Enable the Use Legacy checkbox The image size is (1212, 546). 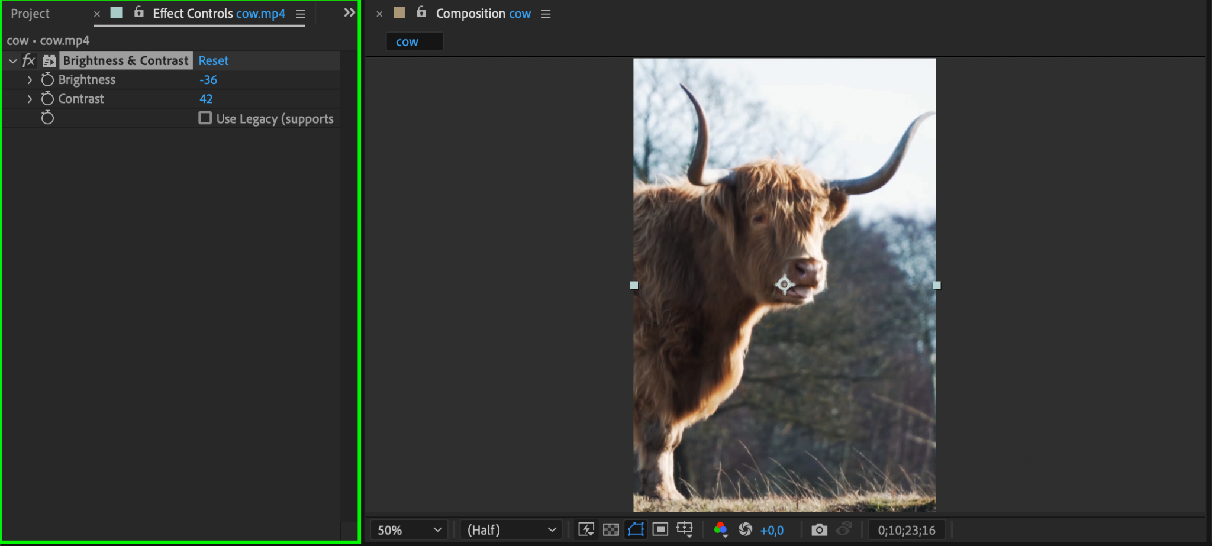[x=205, y=118]
